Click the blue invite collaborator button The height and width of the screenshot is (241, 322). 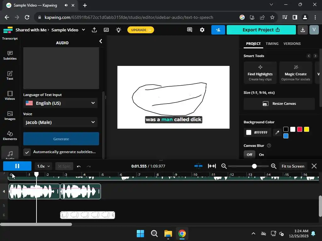click(x=218, y=30)
